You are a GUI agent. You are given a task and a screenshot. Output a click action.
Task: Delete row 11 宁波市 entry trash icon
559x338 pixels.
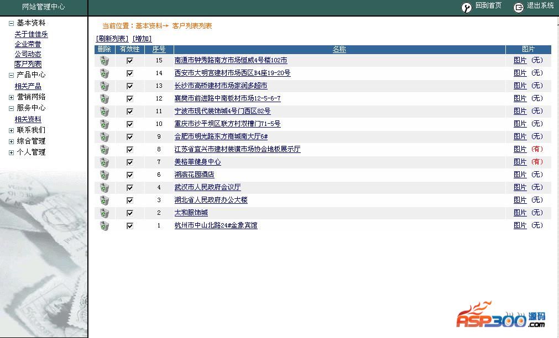pyautogui.click(x=104, y=112)
